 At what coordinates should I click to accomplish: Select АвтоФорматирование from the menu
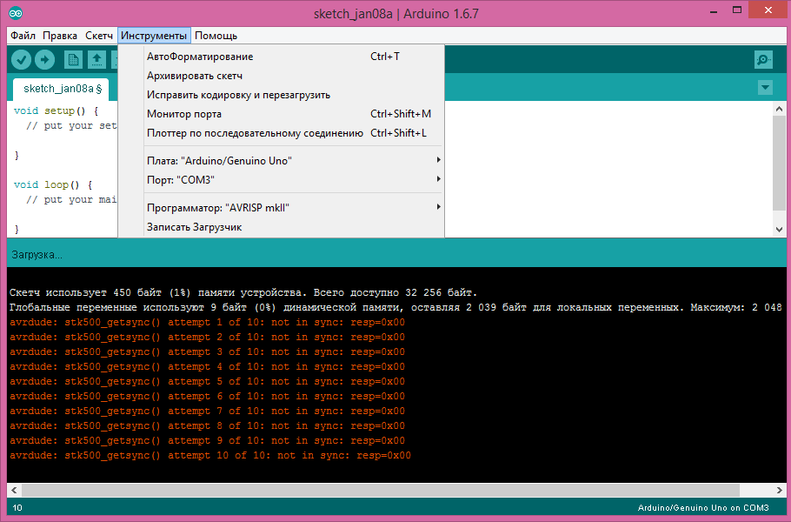pos(200,57)
